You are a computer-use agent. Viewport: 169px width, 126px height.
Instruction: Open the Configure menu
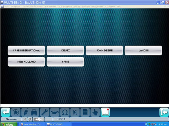tap(110, 6)
